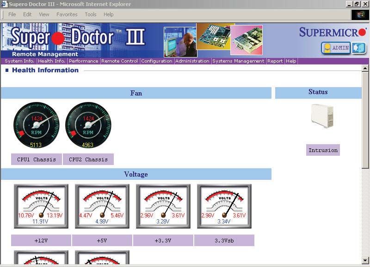Click the CPU2 Chassis fan gauge
This screenshot has width=370, height=267.
click(x=88, y=125)
